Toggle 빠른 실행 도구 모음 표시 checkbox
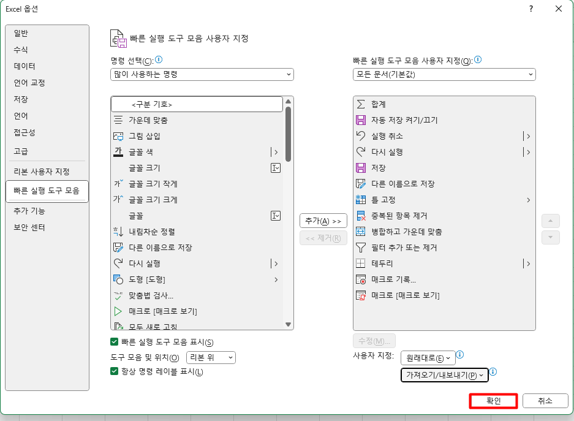574x421 pixels. pos(114,342)
